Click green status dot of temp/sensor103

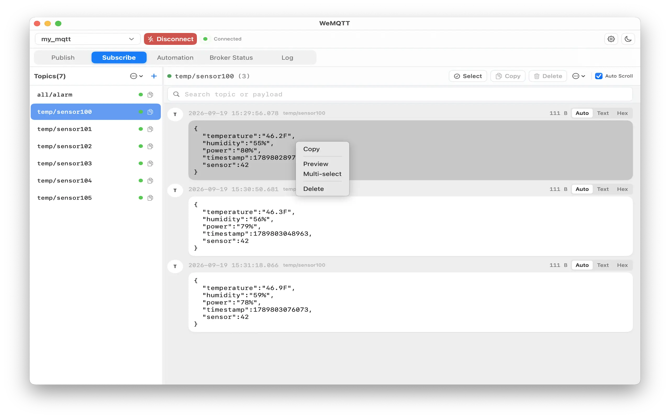tap(141, 163)
